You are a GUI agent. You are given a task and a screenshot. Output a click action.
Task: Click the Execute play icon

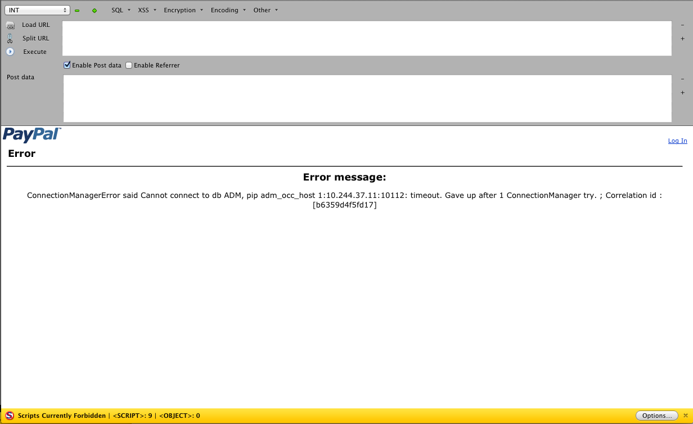(10, 52)
